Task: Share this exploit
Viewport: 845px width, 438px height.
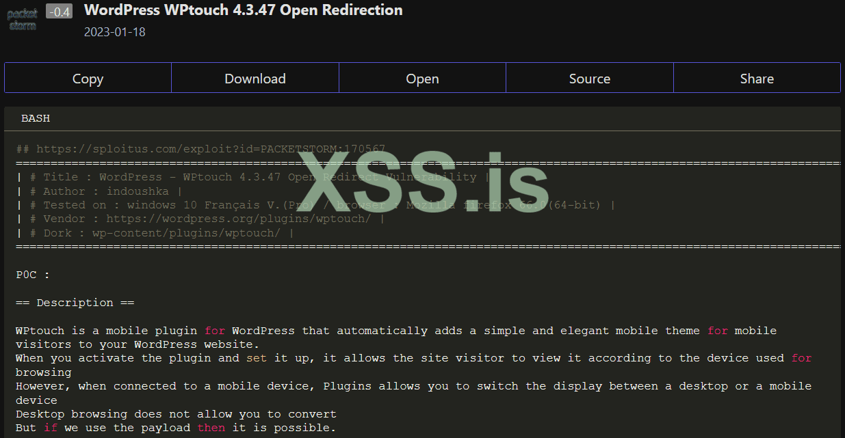Action: pos(757,78)
